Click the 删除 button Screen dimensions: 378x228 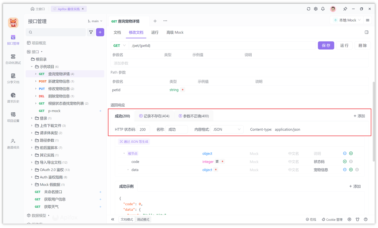362,45
